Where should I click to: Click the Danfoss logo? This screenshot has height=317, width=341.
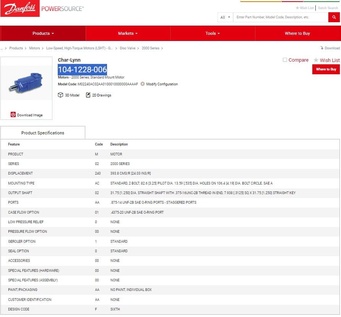click(20, 8)
